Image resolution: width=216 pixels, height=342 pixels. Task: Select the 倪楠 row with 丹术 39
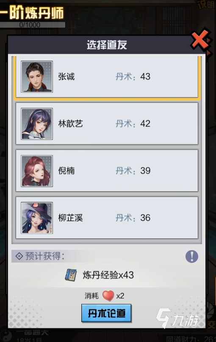[x=107, y=171]
